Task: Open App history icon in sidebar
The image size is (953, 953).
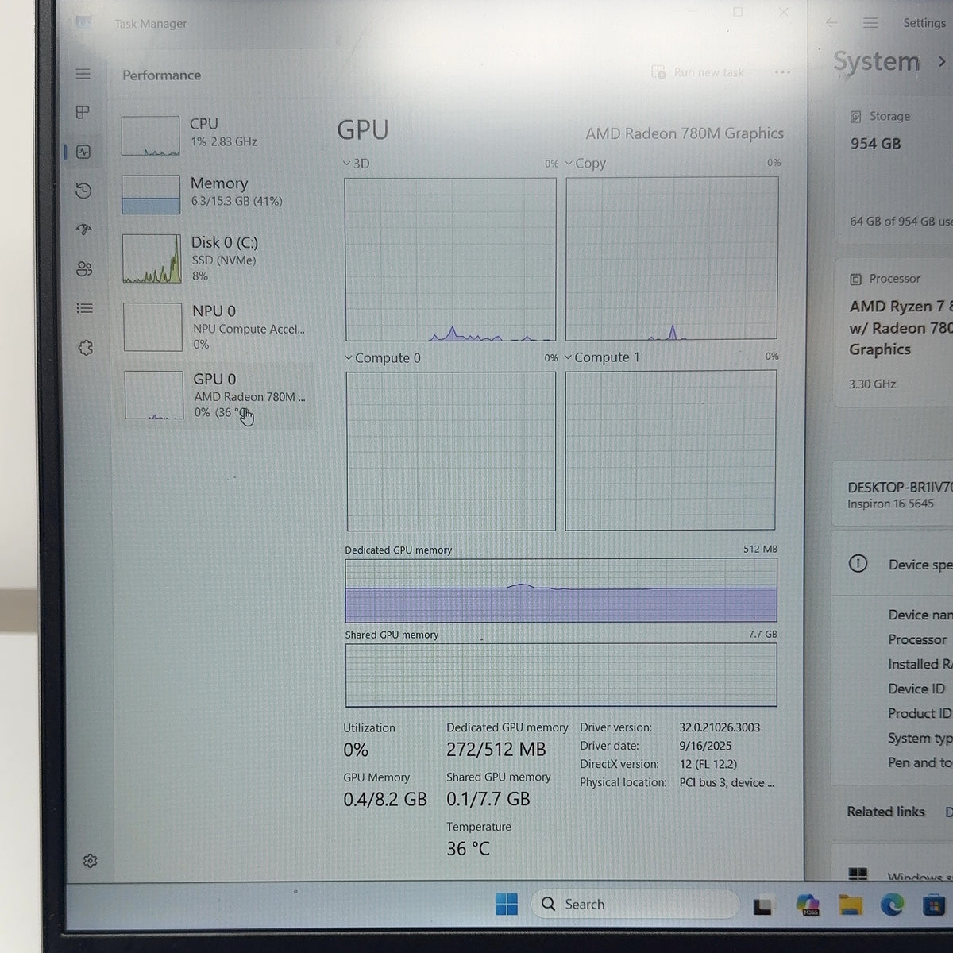Action: [x=83, y=191]
